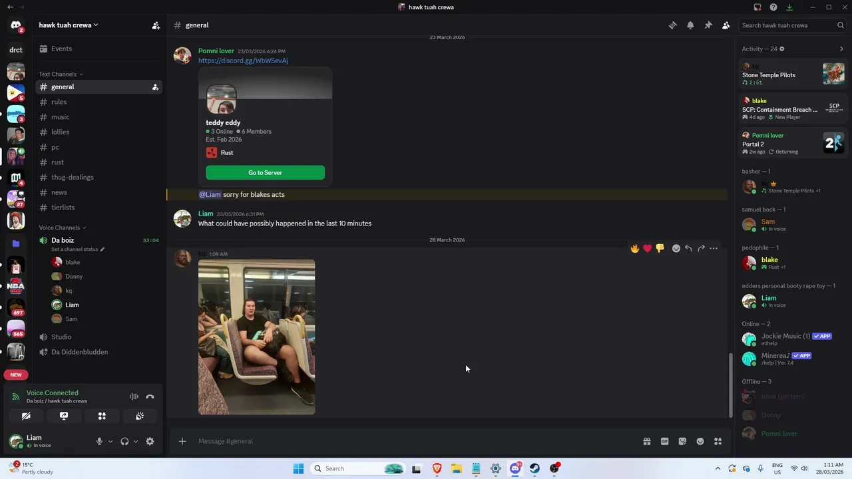This screenshot has height=479, width=852.
Task: Open User Settings gear icon
Action: point(150,441)
